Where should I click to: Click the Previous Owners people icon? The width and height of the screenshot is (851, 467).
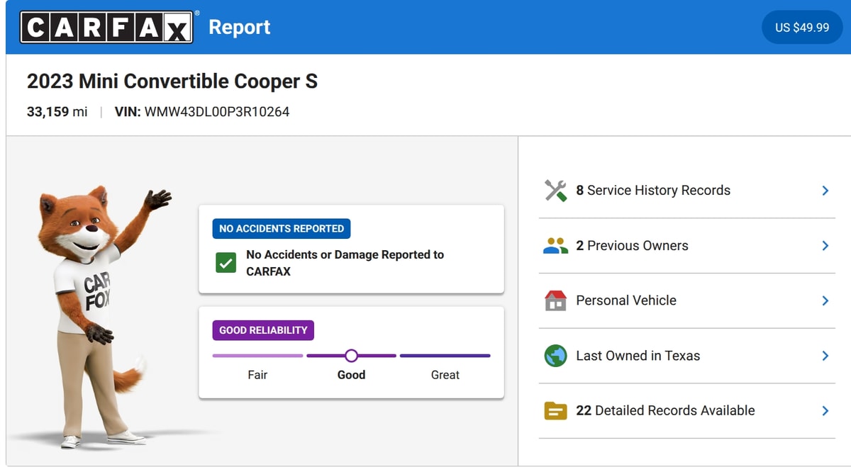click(x=555, y=246)
